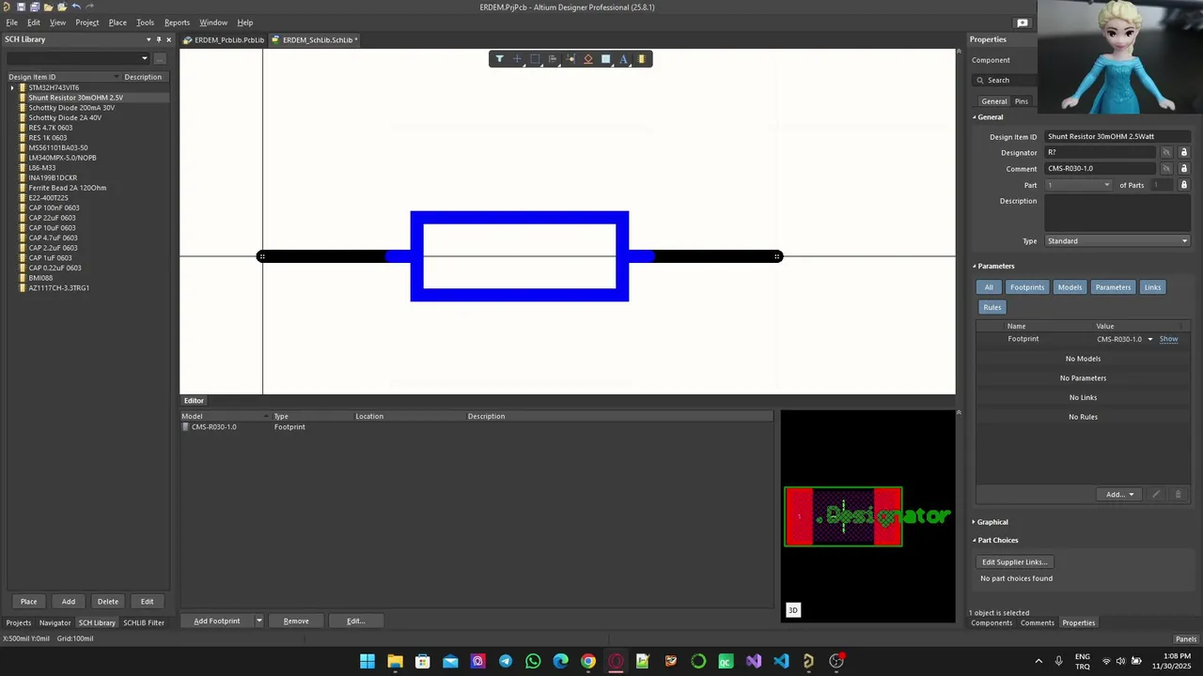Click the Designator input field
The image size is (1203, 676).
[x=1100, y=152]
